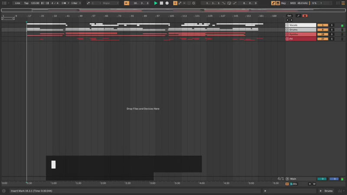
Task: Toggle the computer MIDI keyboard icon
Action: [278, 3]
